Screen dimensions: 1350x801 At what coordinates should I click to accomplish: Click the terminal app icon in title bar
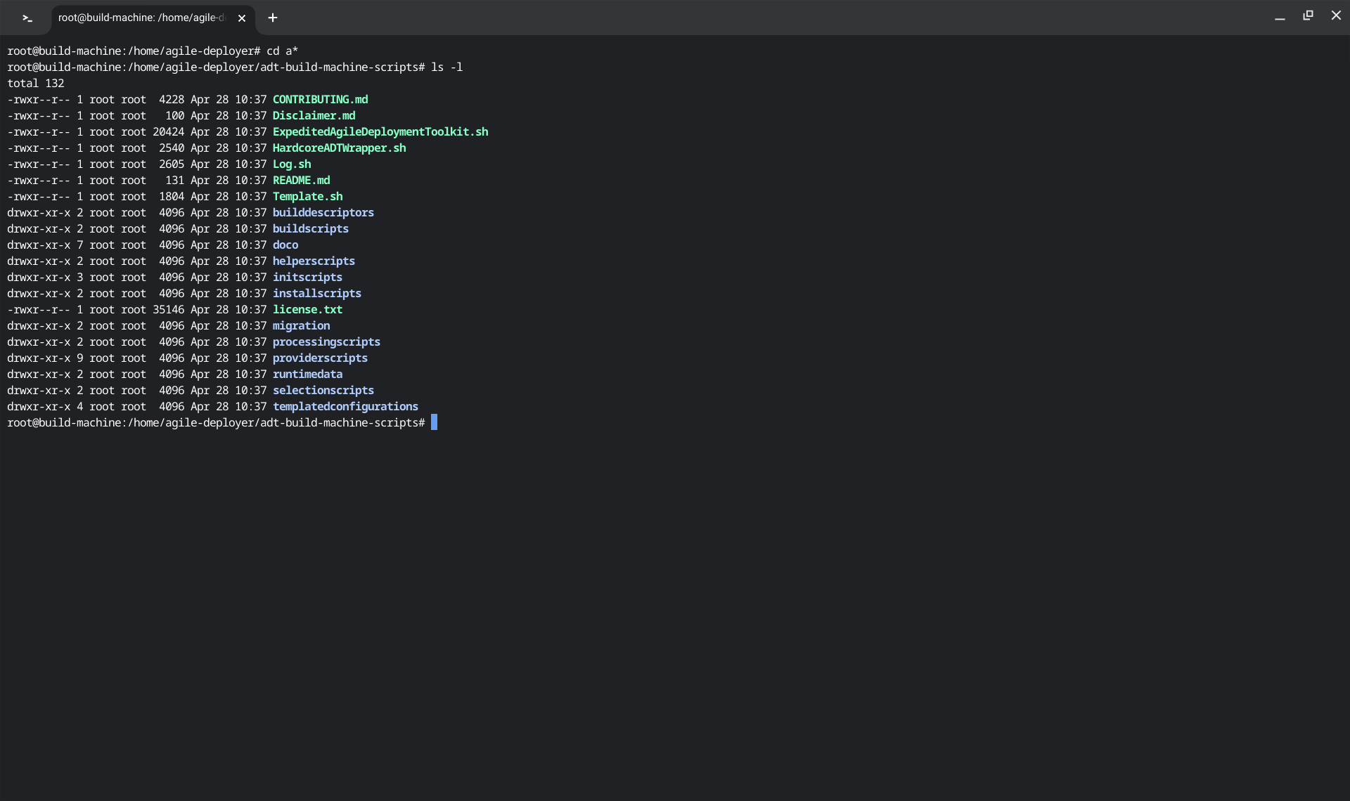pos(27,18)
